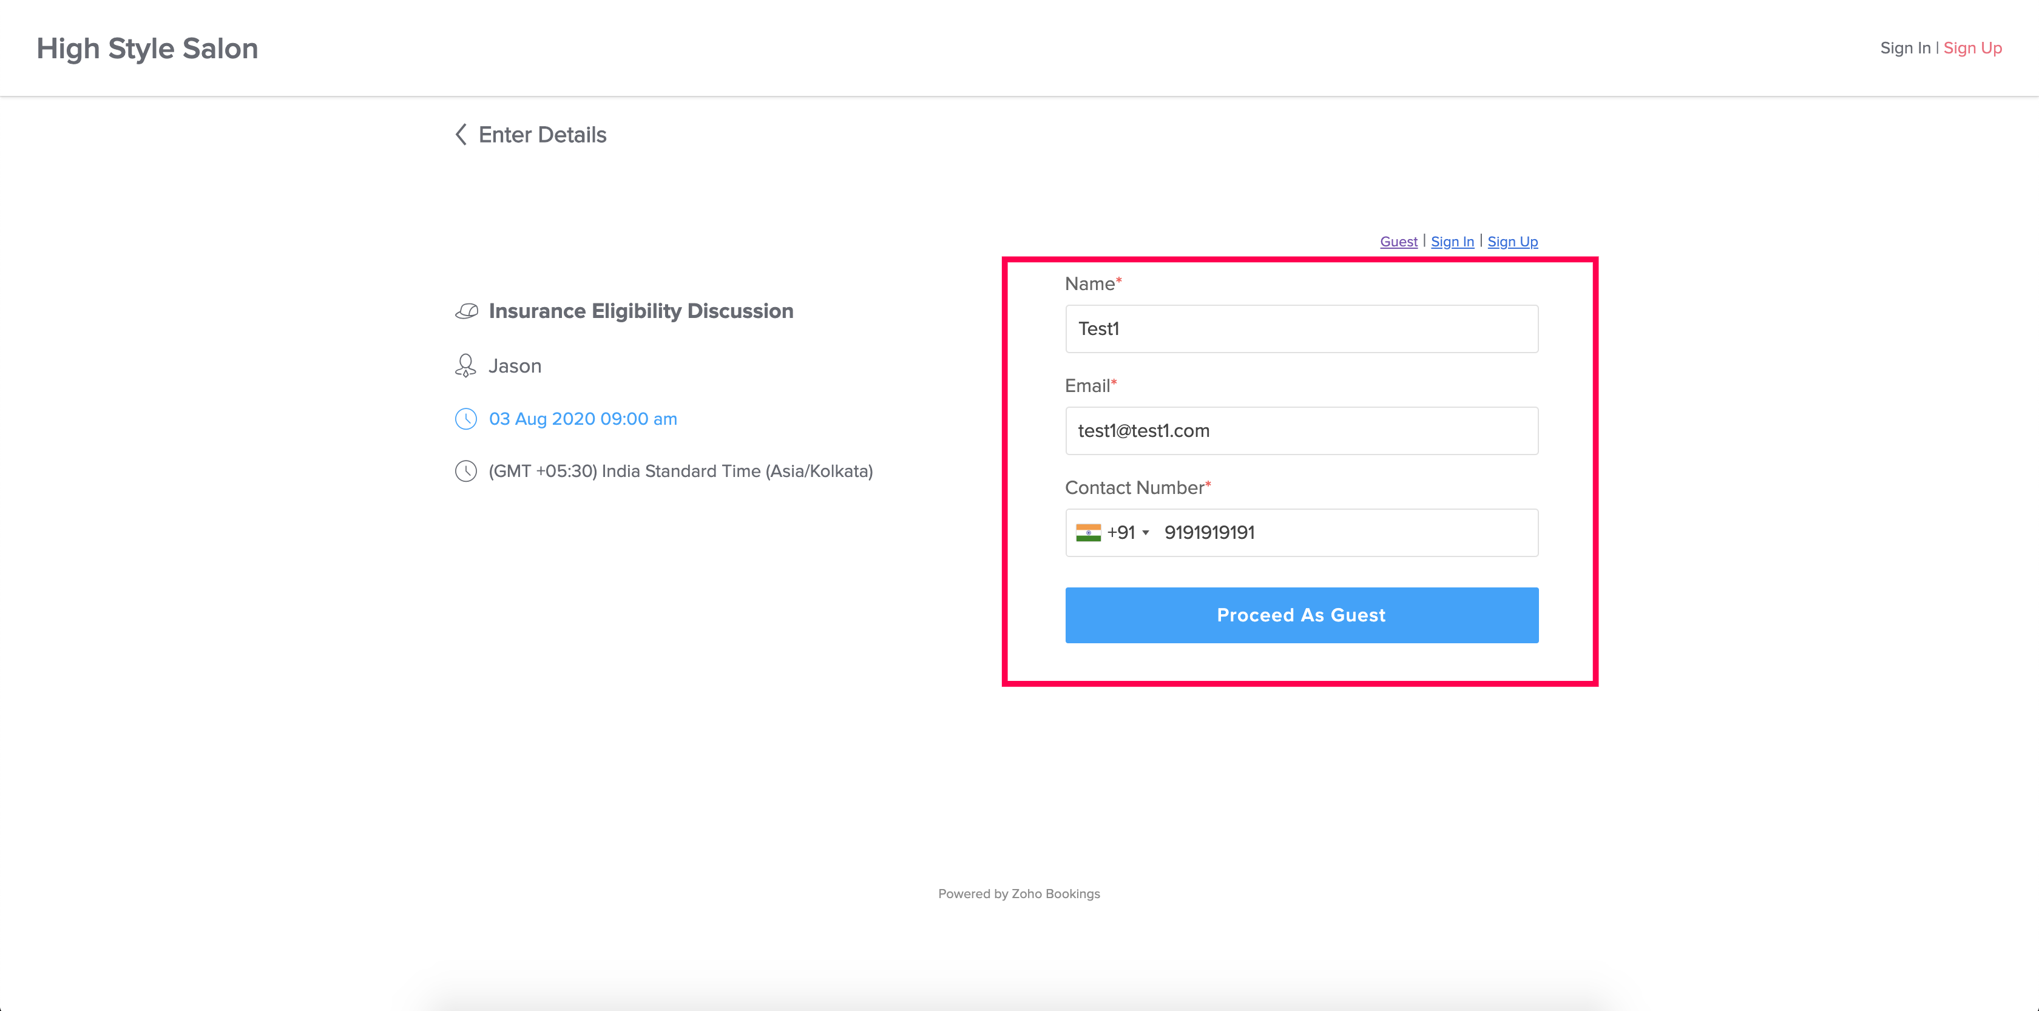Click the back chevron beside Enter Details
This screenshot has width=2039, height=1011.
pos(461,135)
